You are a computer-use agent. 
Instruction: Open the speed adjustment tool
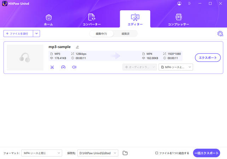pos(63,67)
